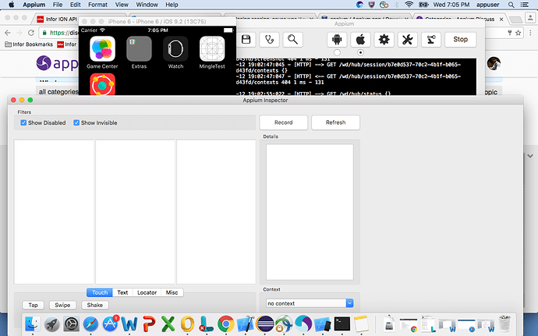Switch to the Touch tab
This screenshot has height=336, width=538.
(100, 292)
